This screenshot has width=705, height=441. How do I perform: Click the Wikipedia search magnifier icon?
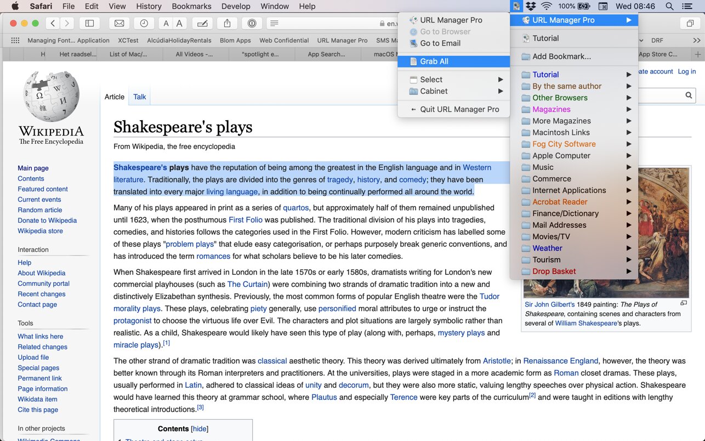pos(689,95)
